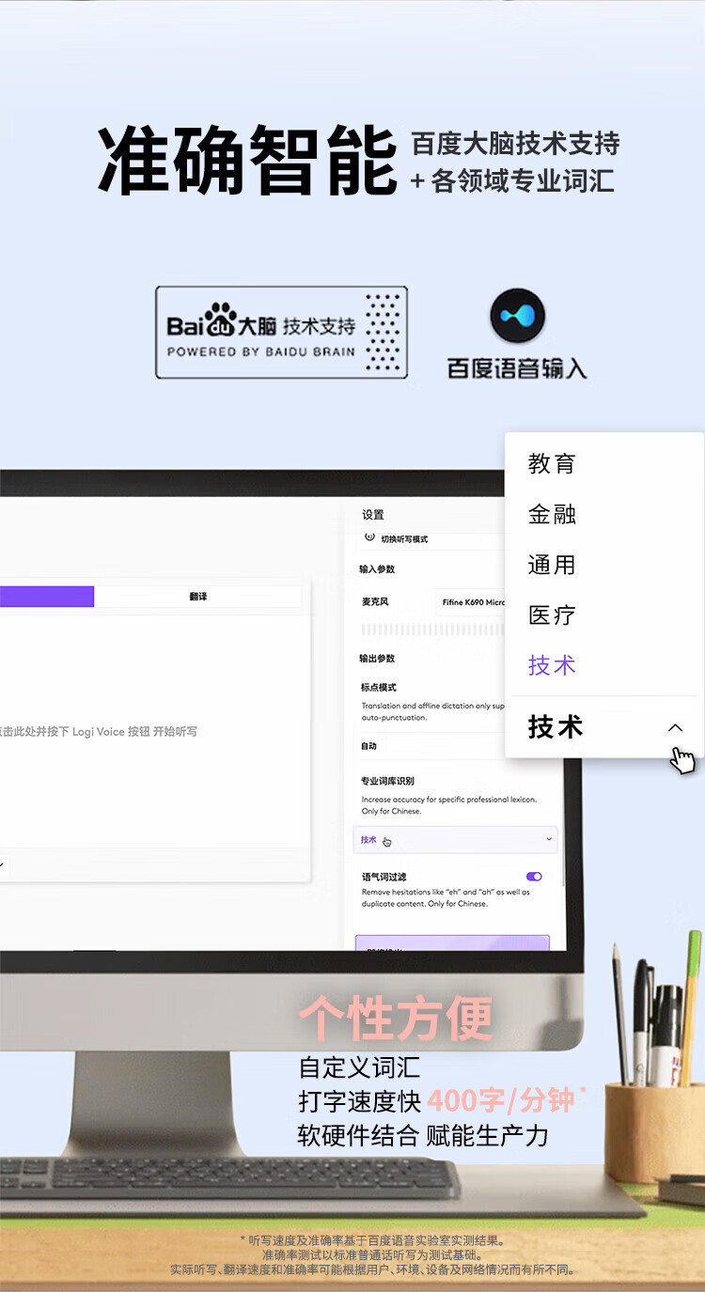Click the +各领域专业词汇 subtitle
The image size is (705, 1292).
513,180
